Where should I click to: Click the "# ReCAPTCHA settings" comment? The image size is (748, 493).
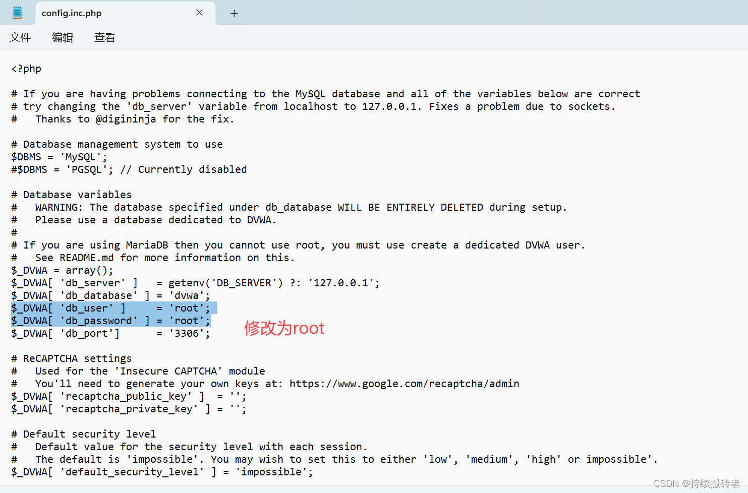click(x=71, y=358)
